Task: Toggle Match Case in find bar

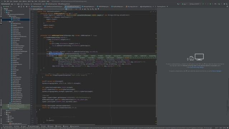Action: [x=66, y=9]
